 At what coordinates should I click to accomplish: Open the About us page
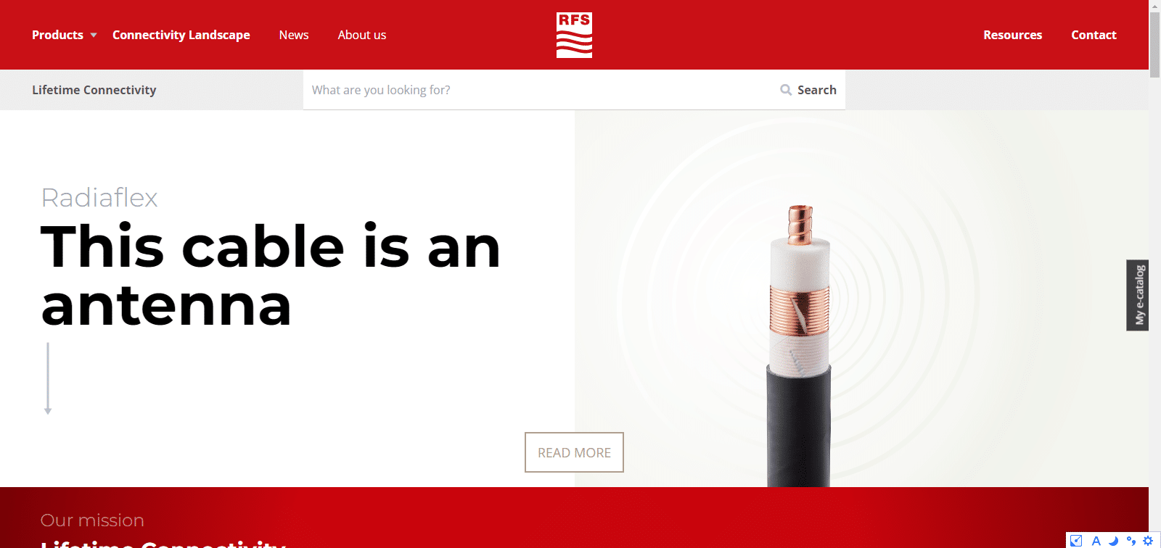362,35
